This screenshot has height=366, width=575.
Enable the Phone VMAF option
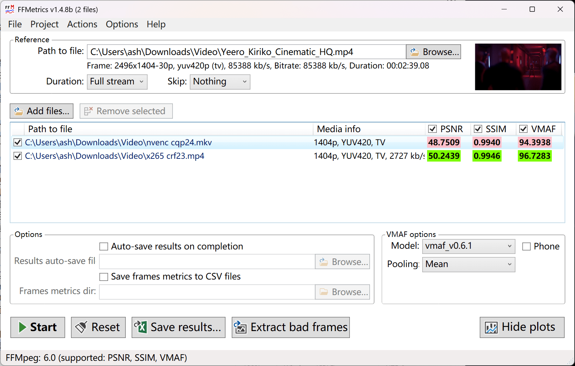click(527, 246)
